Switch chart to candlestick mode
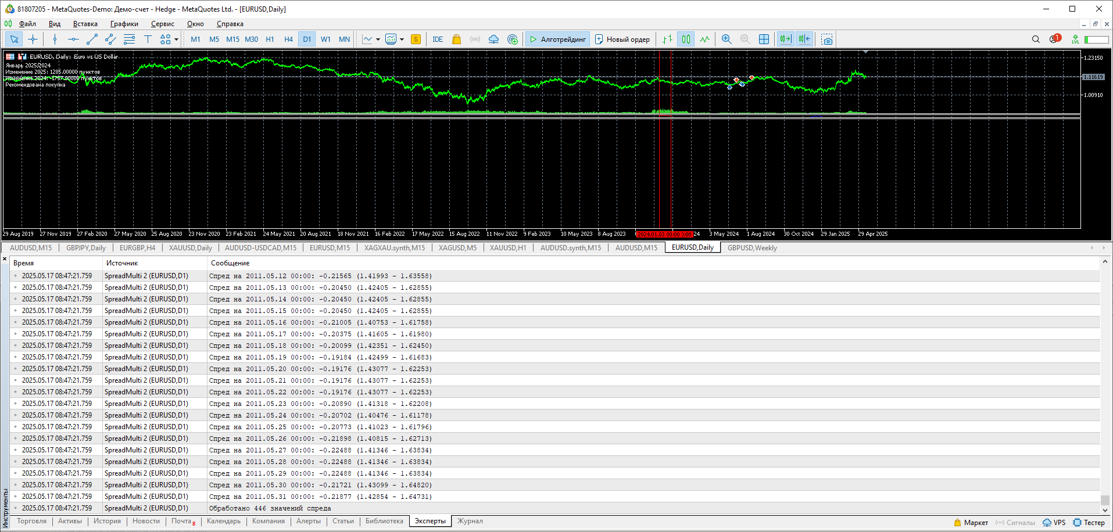Image resolution: width=1113 pixels, height=532 pixels. (x=686, y=39)
